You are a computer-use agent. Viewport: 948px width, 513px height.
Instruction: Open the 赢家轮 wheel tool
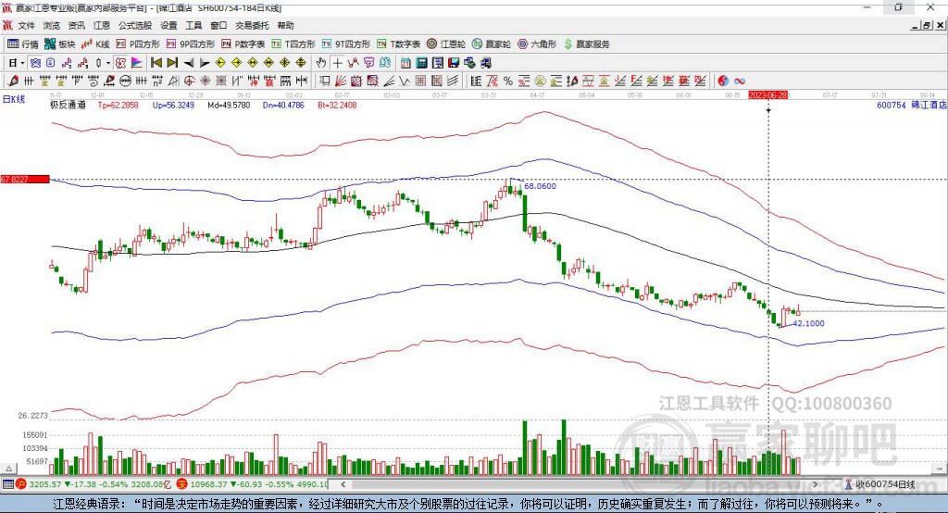click(x=492, y=44)
